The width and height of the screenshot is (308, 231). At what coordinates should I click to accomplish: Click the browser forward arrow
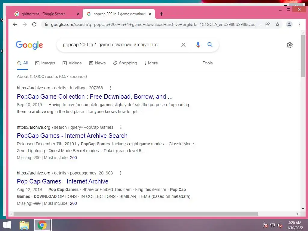25,24
